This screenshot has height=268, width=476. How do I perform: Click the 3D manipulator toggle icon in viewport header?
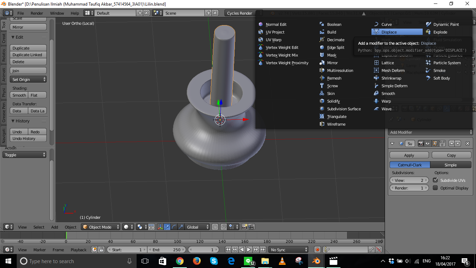click(x=160, y=227)
